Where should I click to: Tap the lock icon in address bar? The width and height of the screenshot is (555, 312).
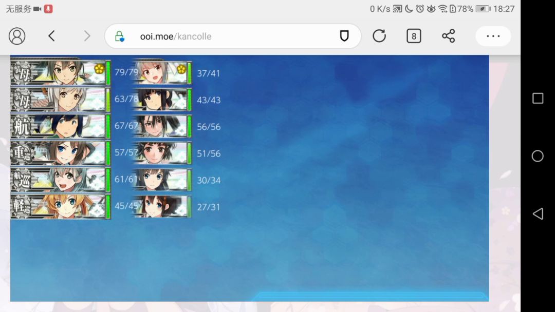pyautogui.click(x=119, y=36)
